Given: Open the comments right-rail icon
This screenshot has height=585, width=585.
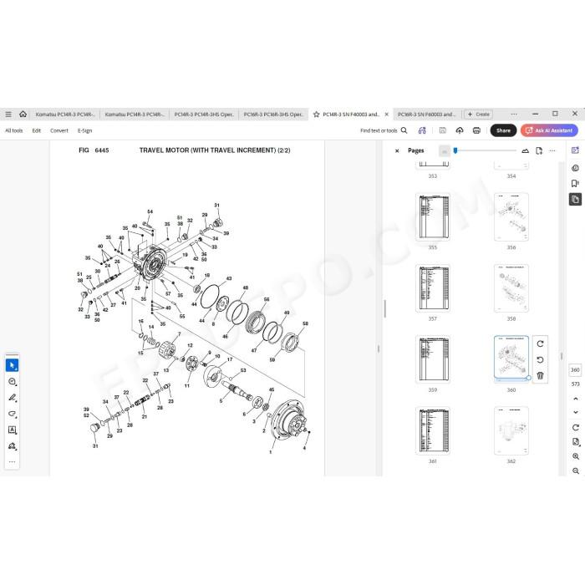Looking at the screenshot, I should coord(575,168).
